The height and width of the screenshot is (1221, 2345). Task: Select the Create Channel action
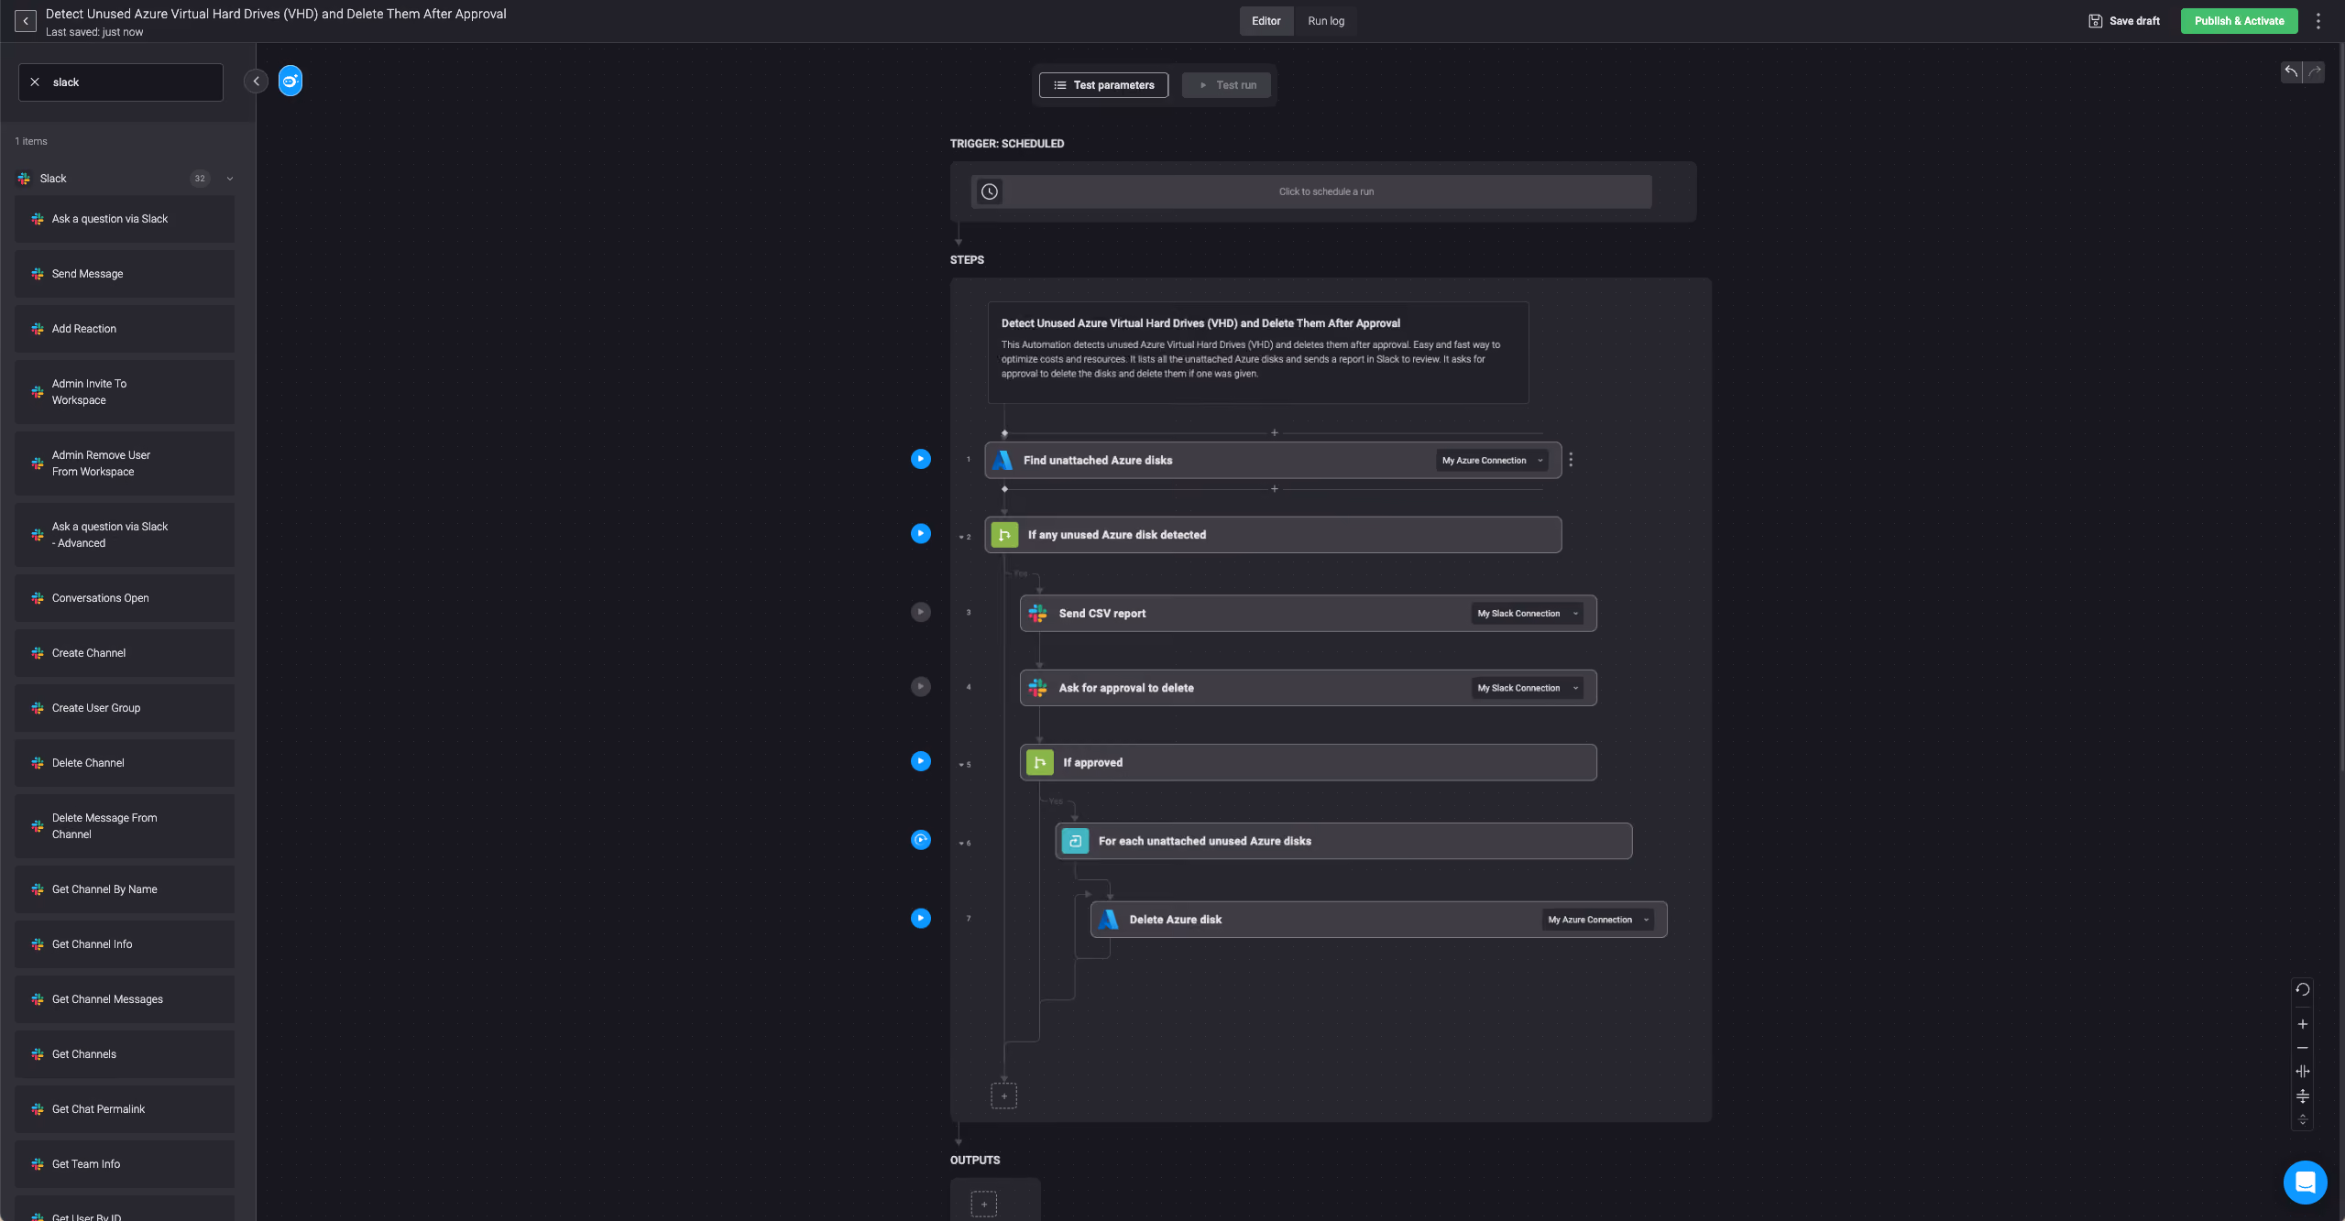[125, 653]
